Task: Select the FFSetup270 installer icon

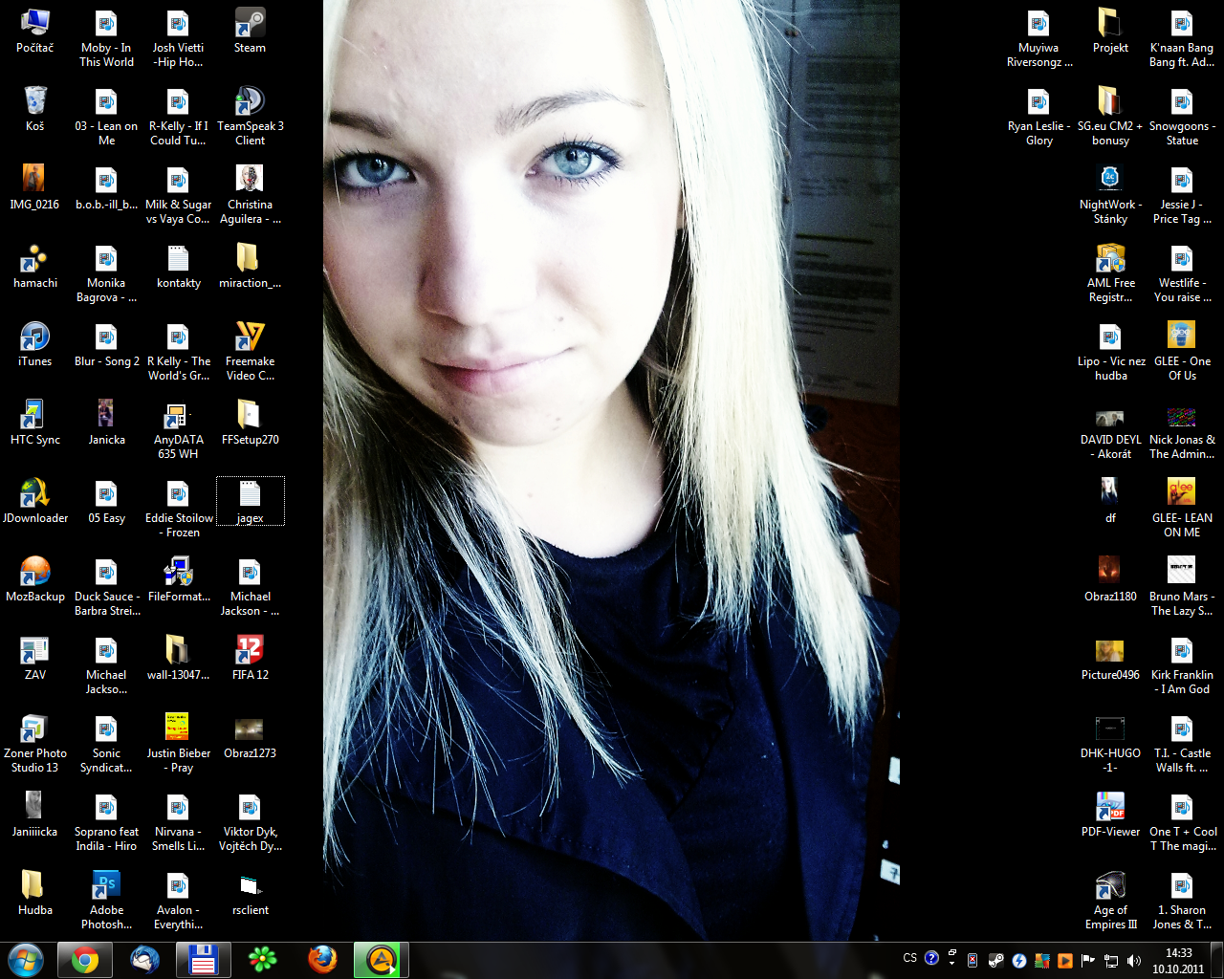Action: pyautogui.click(x=250, y=423)
